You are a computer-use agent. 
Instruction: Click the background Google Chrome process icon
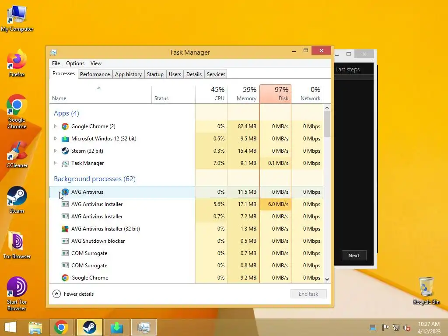click(x=65, y=278)
